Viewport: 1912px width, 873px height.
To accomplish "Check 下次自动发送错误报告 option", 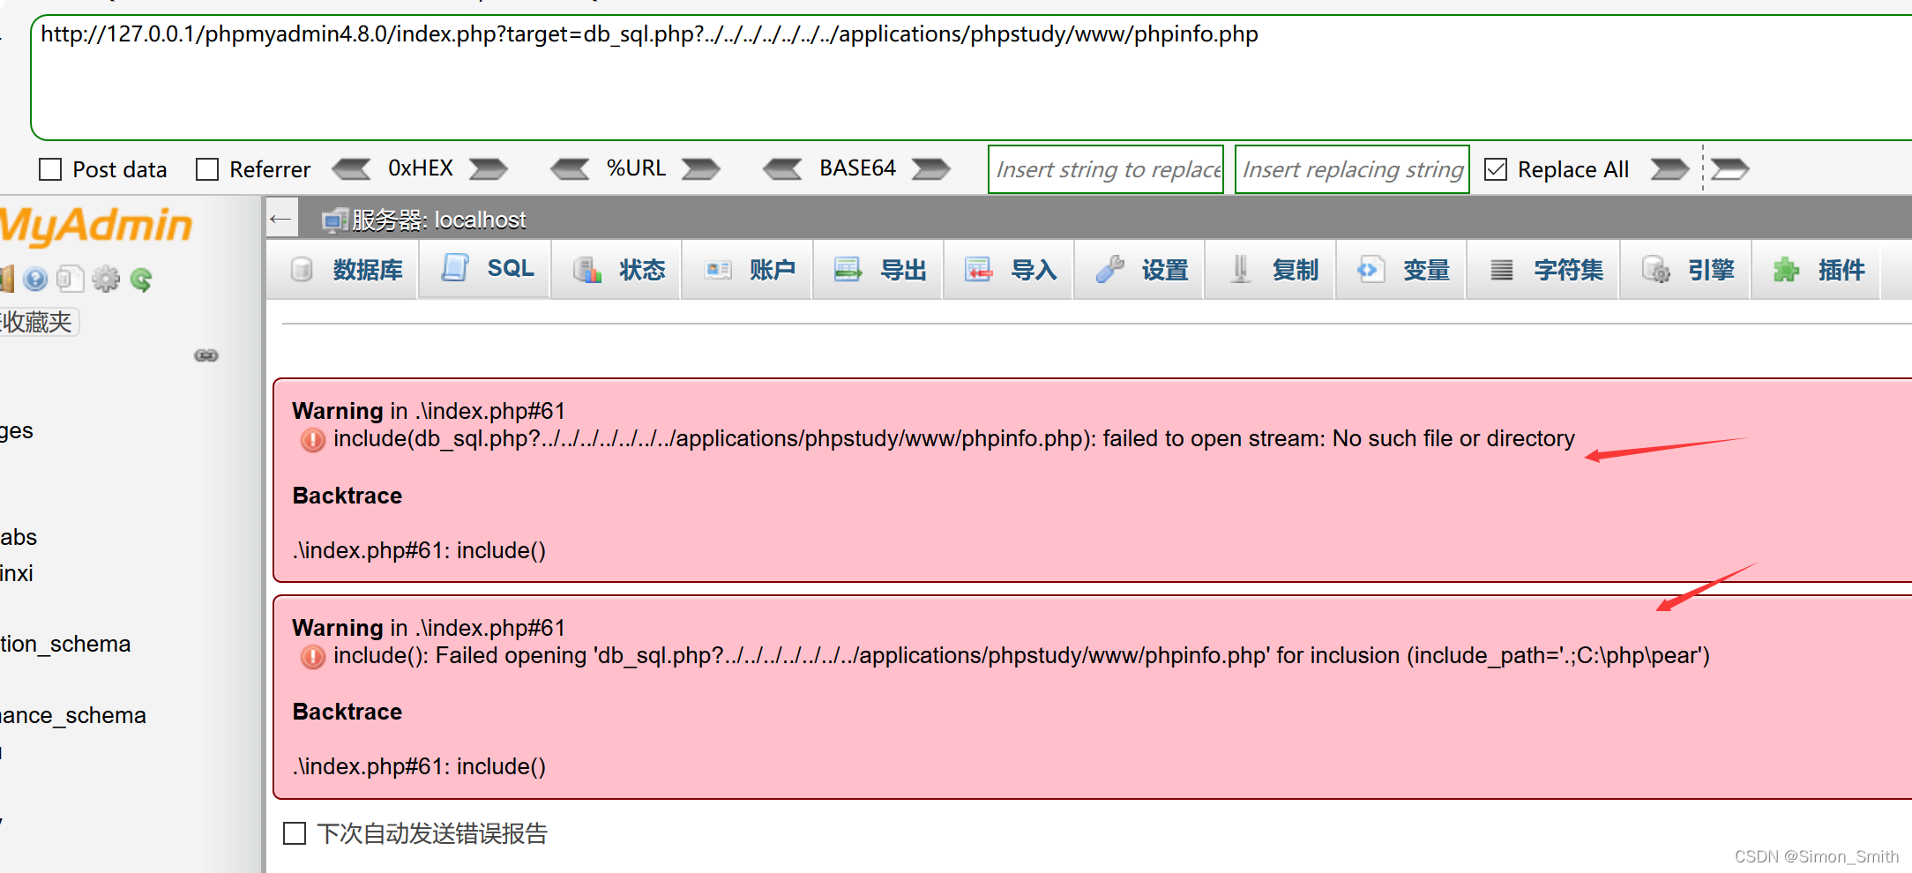I will (x=294, y=832).
